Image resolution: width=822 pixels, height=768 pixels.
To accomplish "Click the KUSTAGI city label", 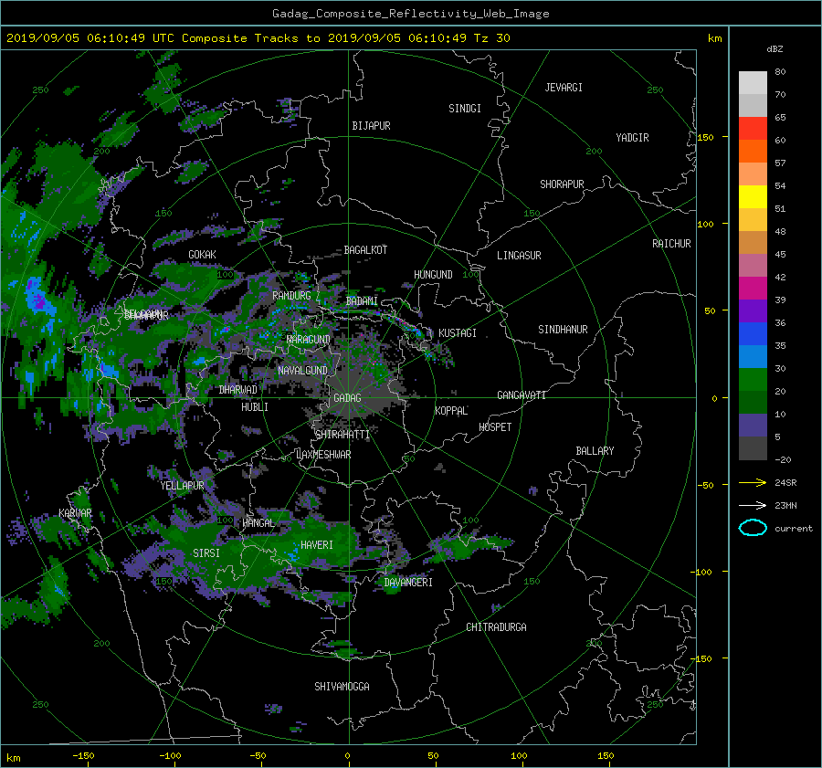I will 458,333.
